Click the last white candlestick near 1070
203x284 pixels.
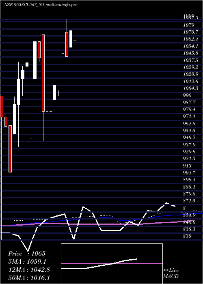71,39
